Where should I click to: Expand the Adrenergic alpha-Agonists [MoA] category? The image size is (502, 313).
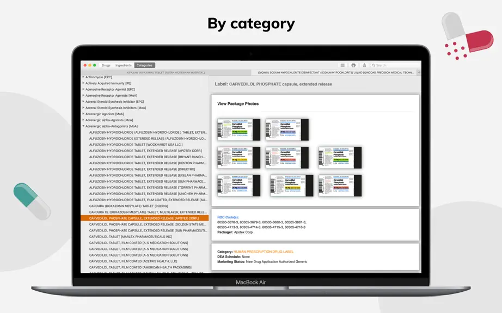point(83,120)
